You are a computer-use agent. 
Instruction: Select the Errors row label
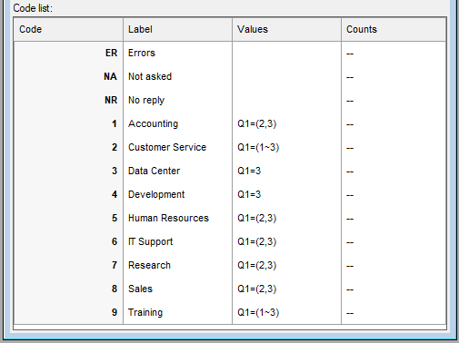click(142, 53)
